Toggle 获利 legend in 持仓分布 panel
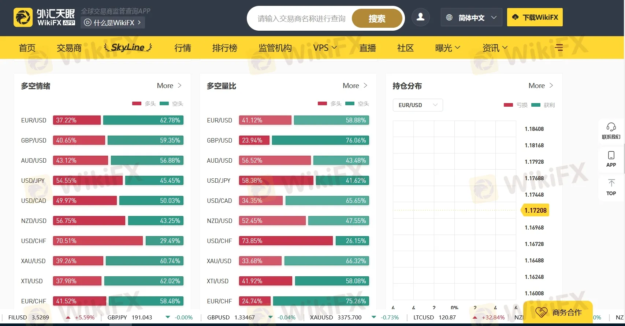 click(x=543, y=105)
